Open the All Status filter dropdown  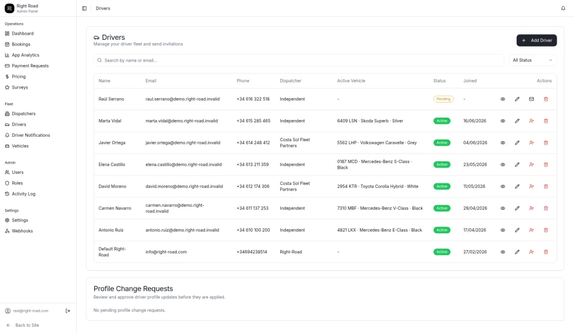coord(533,60)
